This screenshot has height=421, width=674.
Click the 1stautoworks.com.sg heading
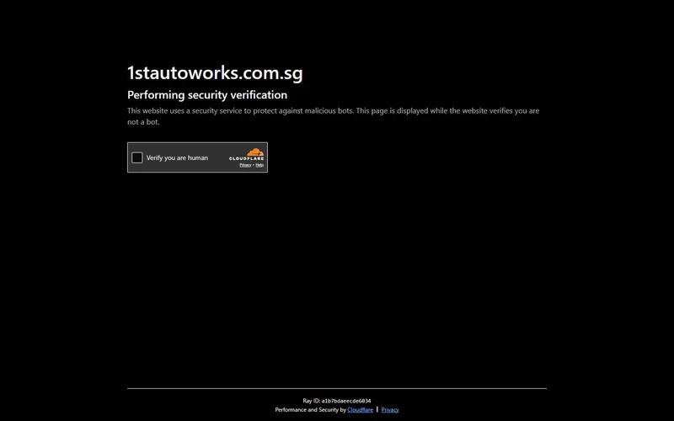click(x=215, y=73)
